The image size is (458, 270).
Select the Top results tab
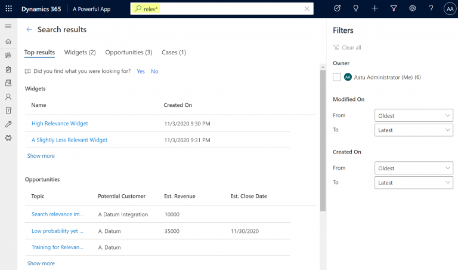tap(39, 53)
